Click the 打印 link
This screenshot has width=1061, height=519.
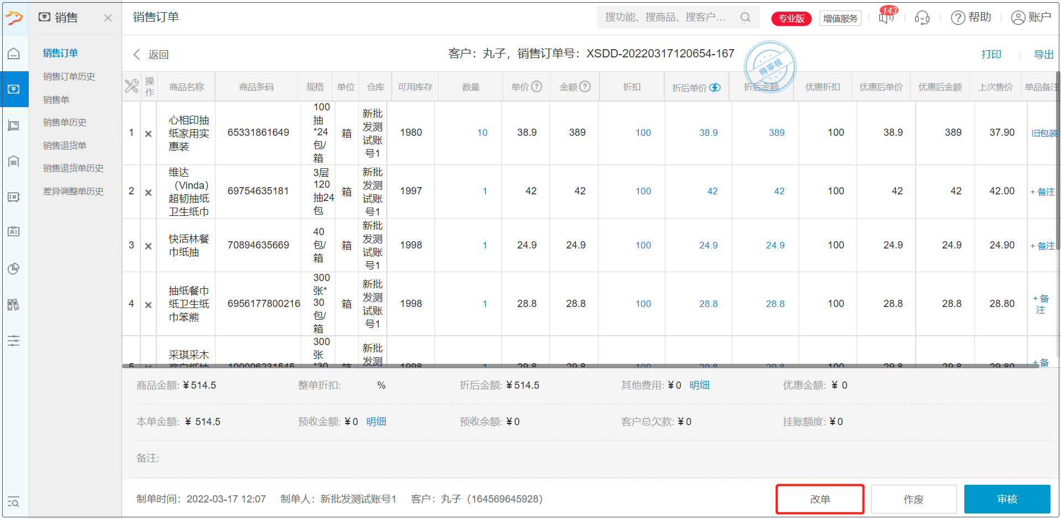click(x=991, y=54)
